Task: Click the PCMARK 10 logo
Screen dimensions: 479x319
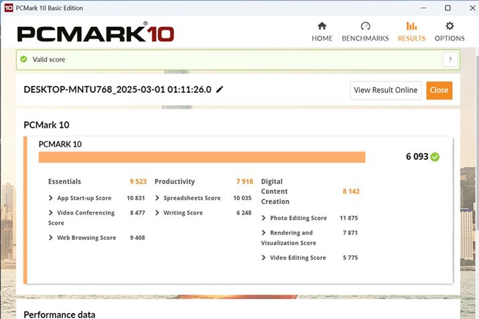Action: (96, 32)
